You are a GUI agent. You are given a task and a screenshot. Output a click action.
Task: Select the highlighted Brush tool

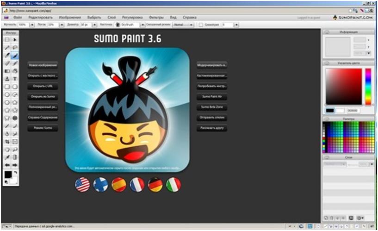(15, 56)
